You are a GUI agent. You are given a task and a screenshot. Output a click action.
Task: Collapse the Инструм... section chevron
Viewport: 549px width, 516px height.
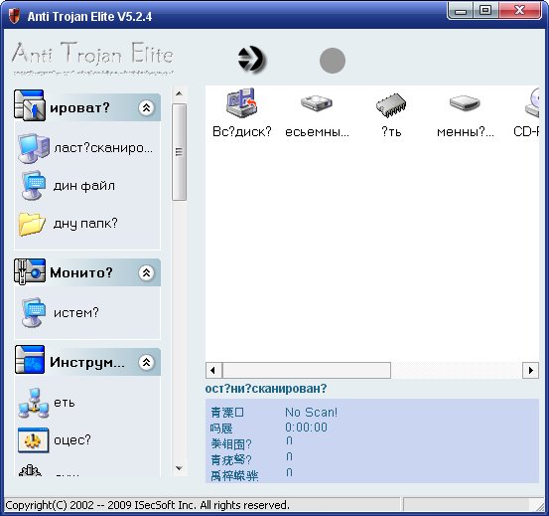pyautogui.click(x=146, y=362)
